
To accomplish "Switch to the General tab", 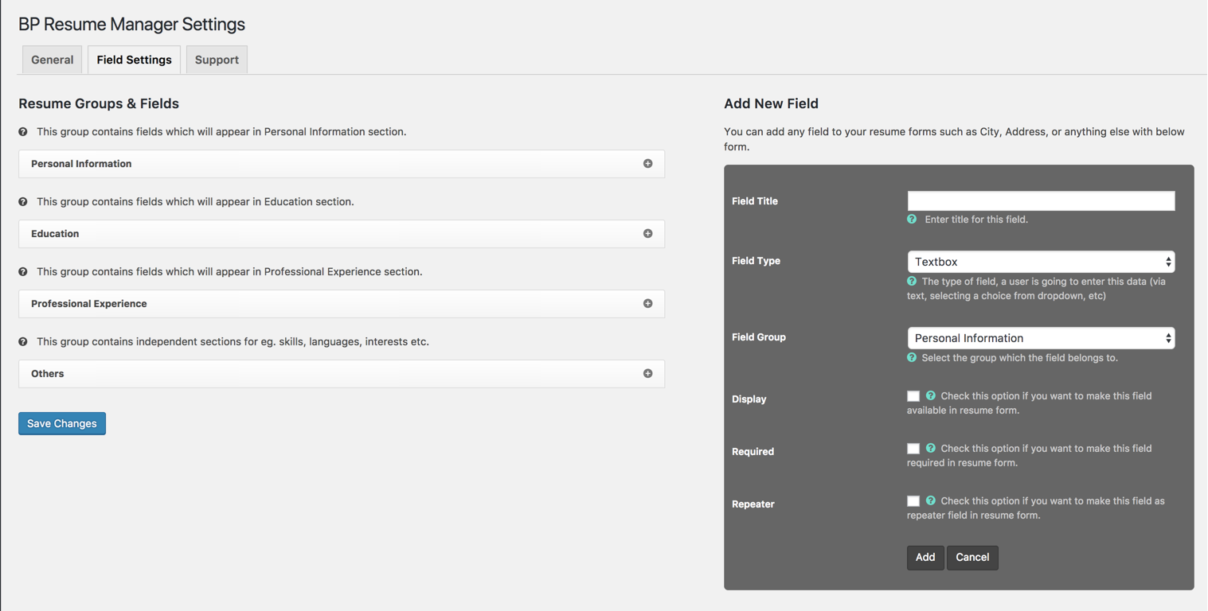I will [x=53, y=60].
